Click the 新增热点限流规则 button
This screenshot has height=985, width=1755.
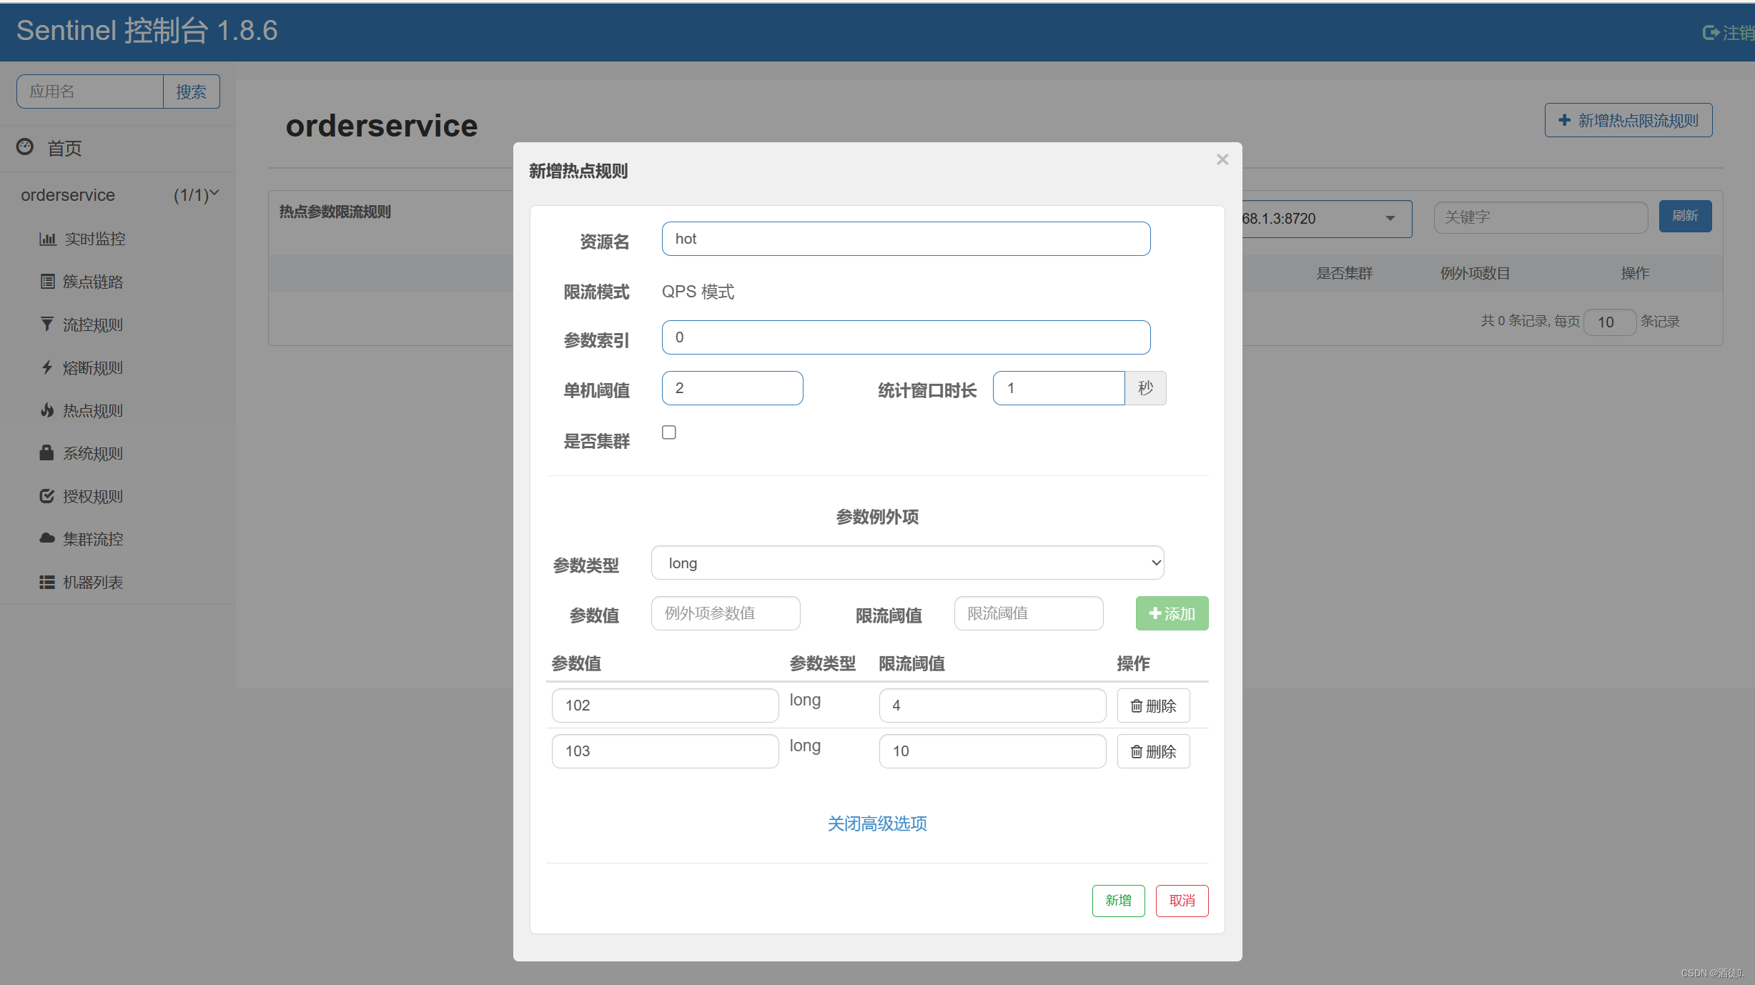[x=1628, y=120]
